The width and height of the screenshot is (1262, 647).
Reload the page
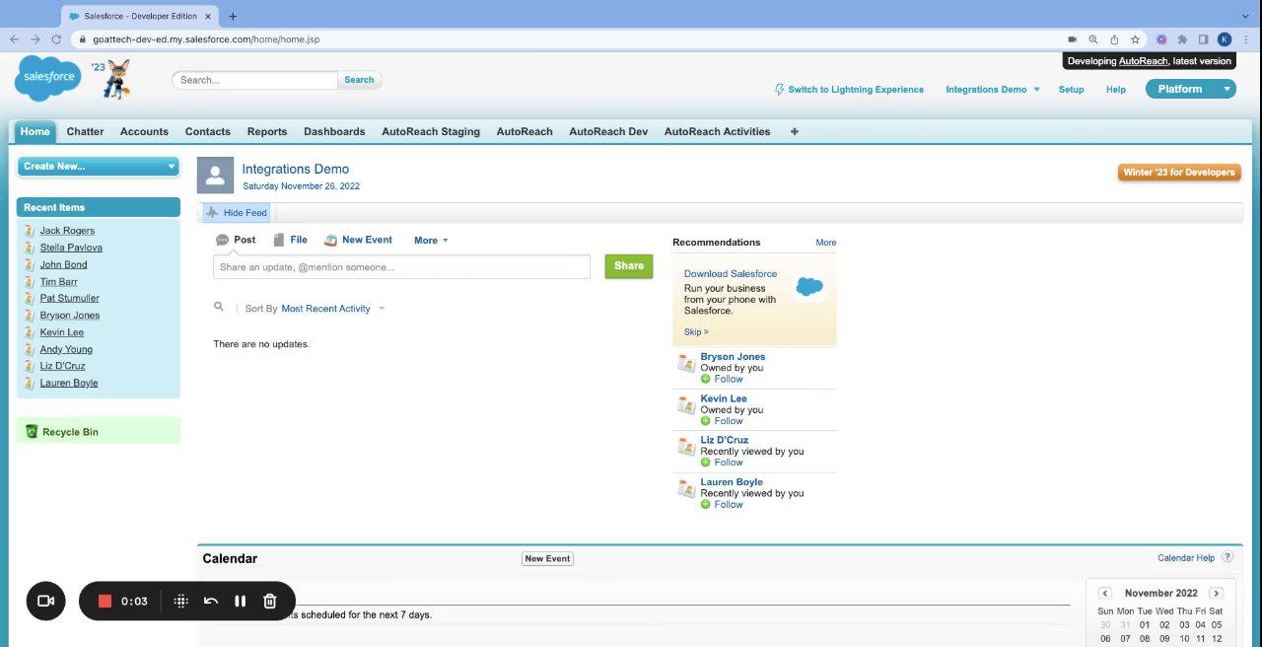pyautogui.click(x=56, y=39)
